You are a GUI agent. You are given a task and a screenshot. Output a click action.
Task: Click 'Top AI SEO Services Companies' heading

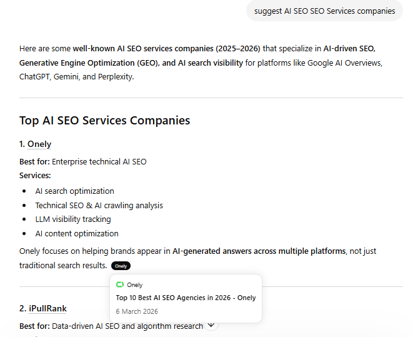tap(104, 121)
